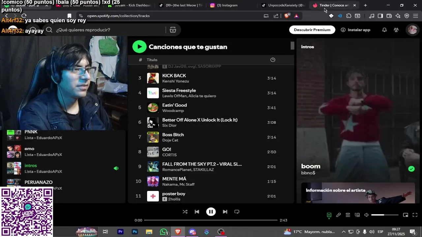
Task: Expand hidden system tray icons chevron
Action: (x=344, y=232)
